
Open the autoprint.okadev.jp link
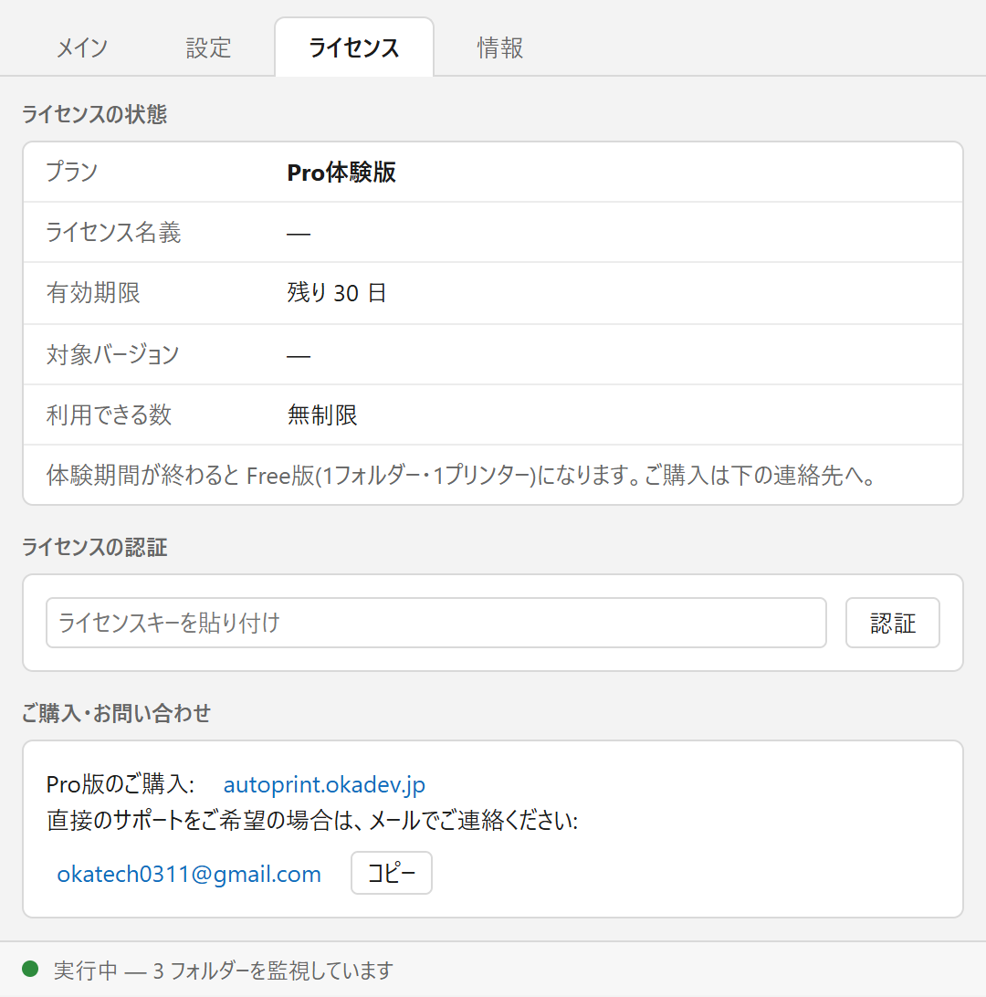324,784
